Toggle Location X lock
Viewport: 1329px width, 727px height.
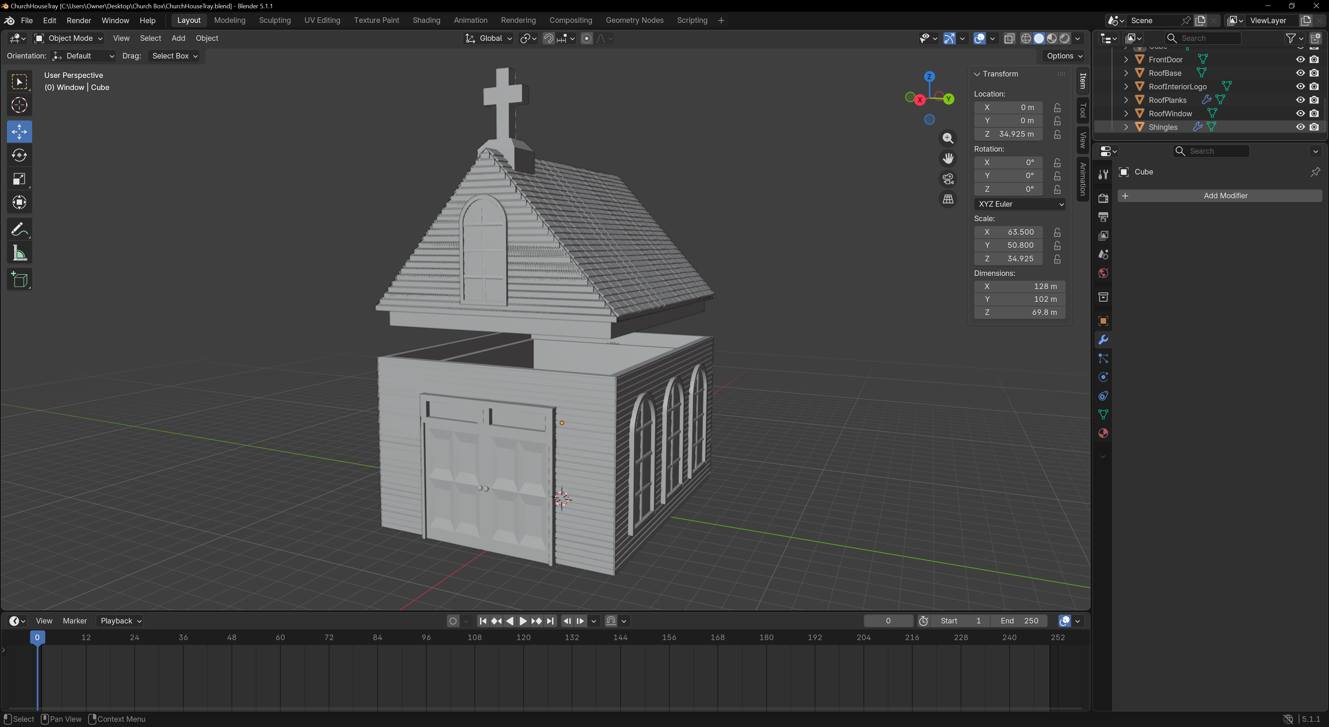coord(1057,107)
